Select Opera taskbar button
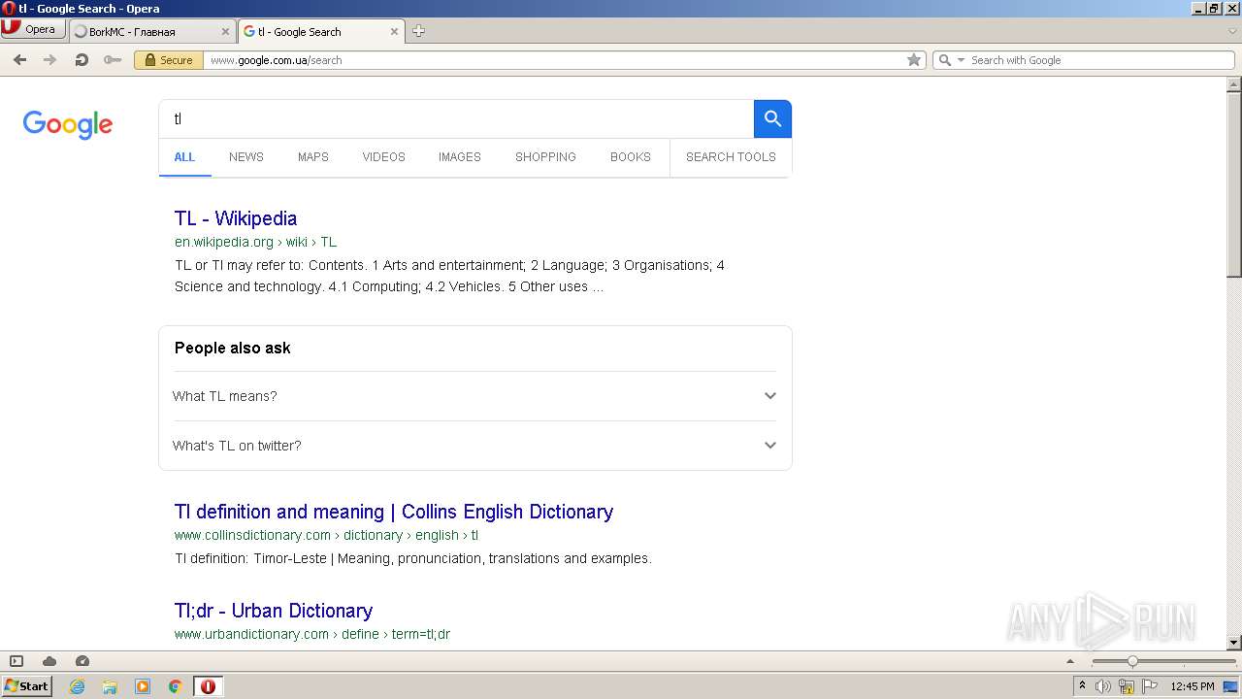1242x699 pixels. 209,686
